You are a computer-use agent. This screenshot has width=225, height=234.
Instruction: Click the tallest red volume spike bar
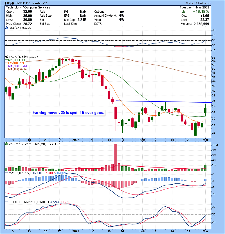pos(116,157)
